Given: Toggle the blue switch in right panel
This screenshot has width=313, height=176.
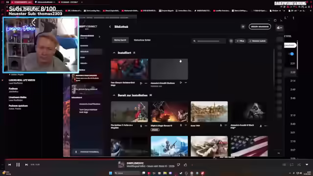Looking at the screenshot, I should point(291,54).
